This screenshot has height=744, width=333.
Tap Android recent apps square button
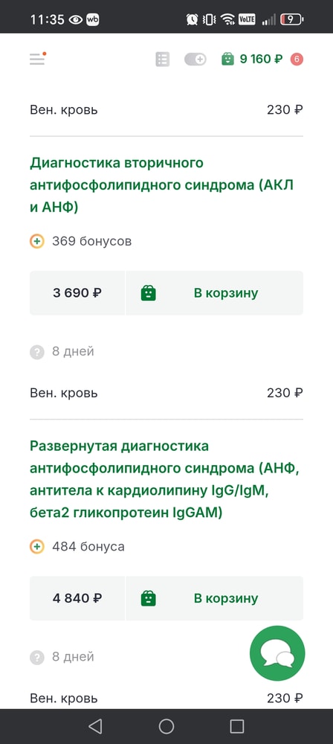pos(236,726)
